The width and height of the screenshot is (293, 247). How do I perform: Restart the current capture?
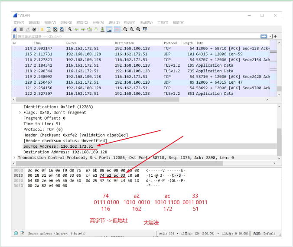coord(28,29)
